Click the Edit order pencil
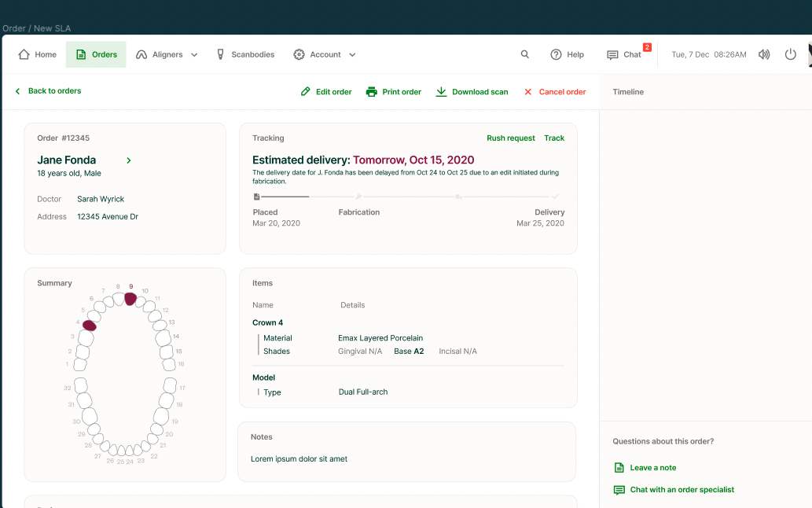The image size is (812, 508). [x=306, y=92]
